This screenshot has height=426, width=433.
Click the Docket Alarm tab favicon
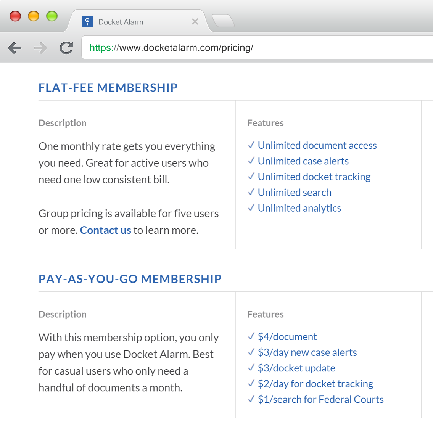(x=87, y=22)
